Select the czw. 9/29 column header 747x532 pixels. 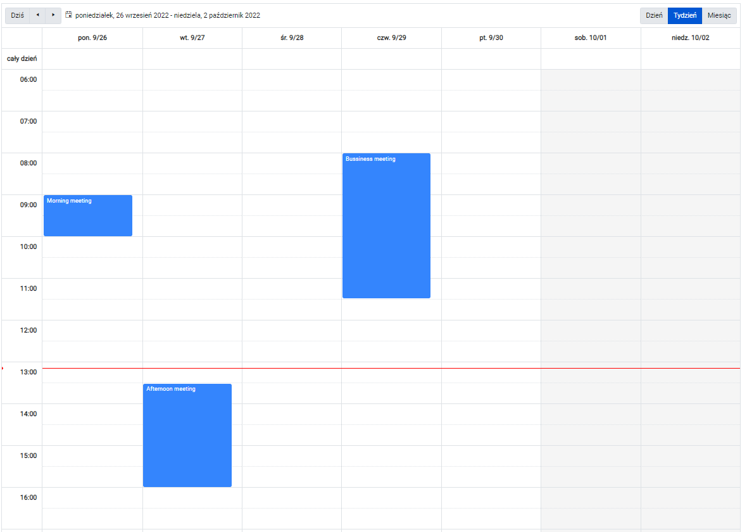pyautogui.click(x=392, y=37)
